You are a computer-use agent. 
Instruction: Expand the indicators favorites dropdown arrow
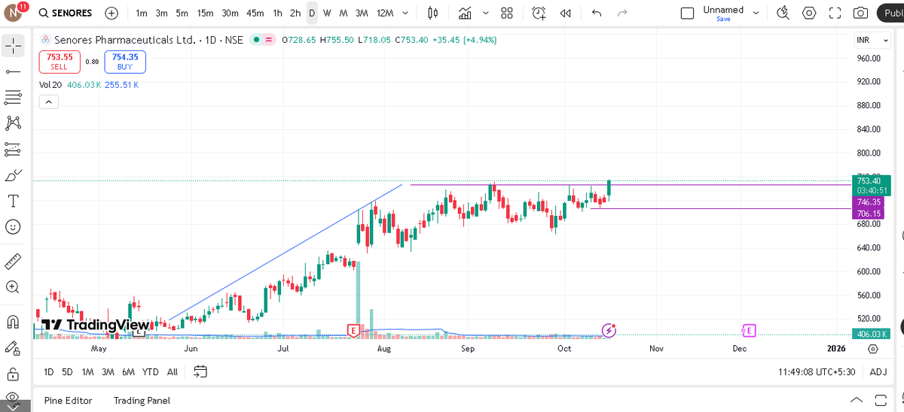point(485,13)
